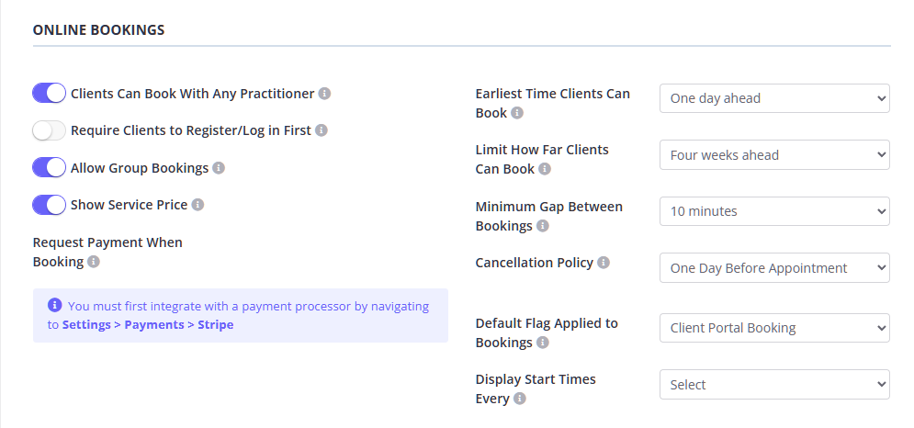Click info icon next to Earliest Time Clients Can Book
This screenshot has width=914, height=428.
(517, 113)
